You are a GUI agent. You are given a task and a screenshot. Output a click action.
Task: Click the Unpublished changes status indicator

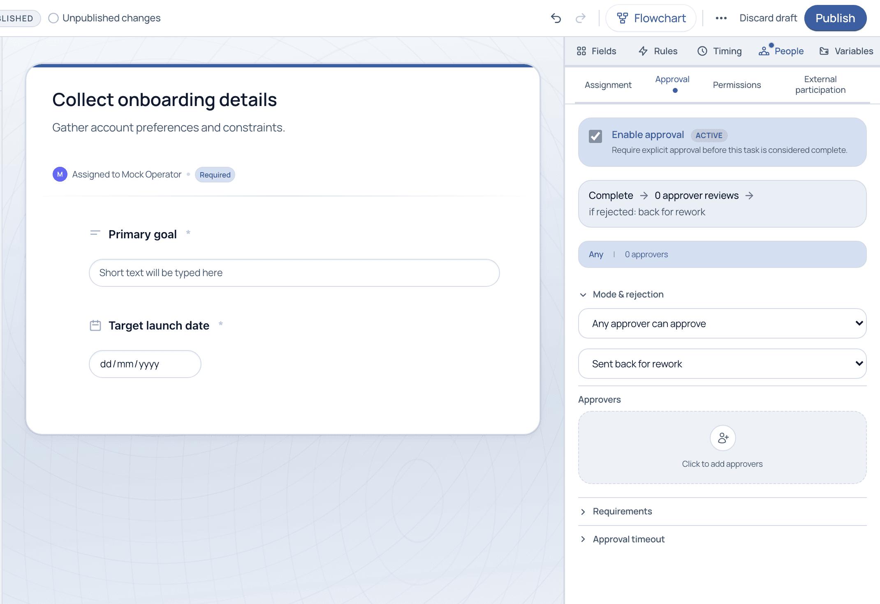coord(104,18)
